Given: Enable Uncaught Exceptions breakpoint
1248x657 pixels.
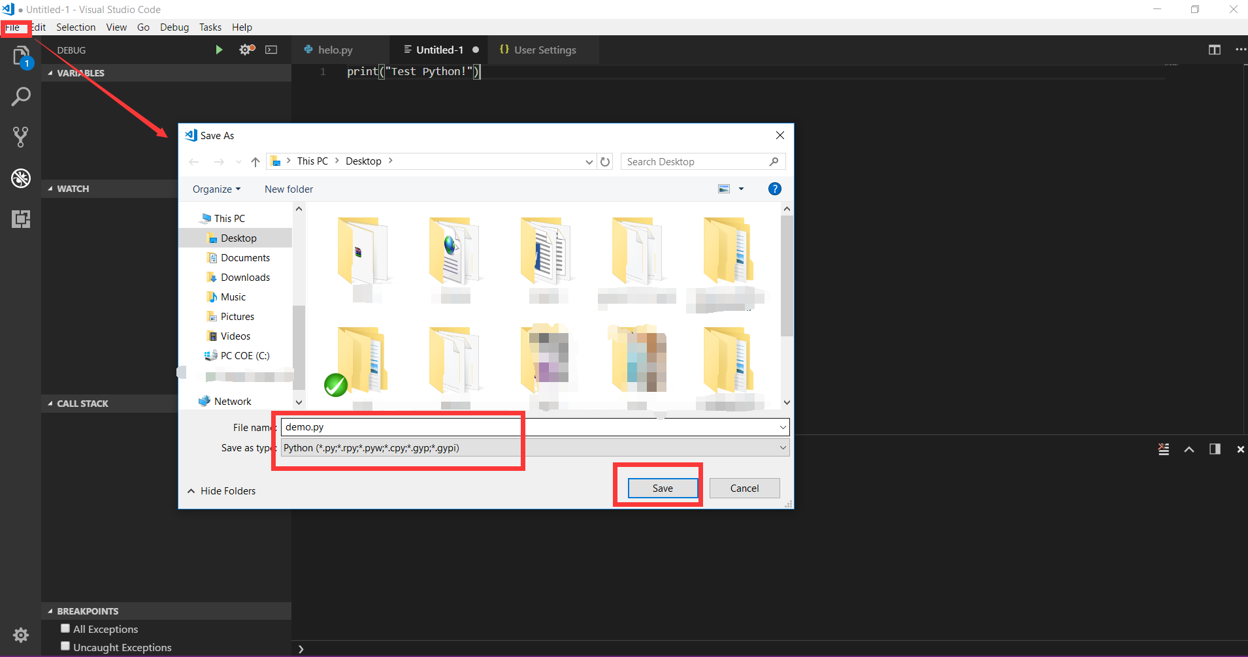Looking at the screenshot, I should (x=65, y=647).
